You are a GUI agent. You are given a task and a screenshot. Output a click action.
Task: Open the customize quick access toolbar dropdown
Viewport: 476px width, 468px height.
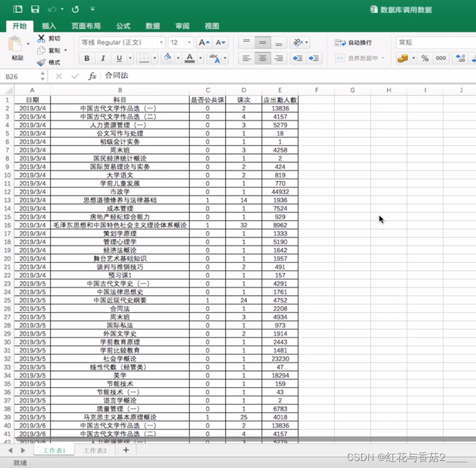click(x=93, y=10)
